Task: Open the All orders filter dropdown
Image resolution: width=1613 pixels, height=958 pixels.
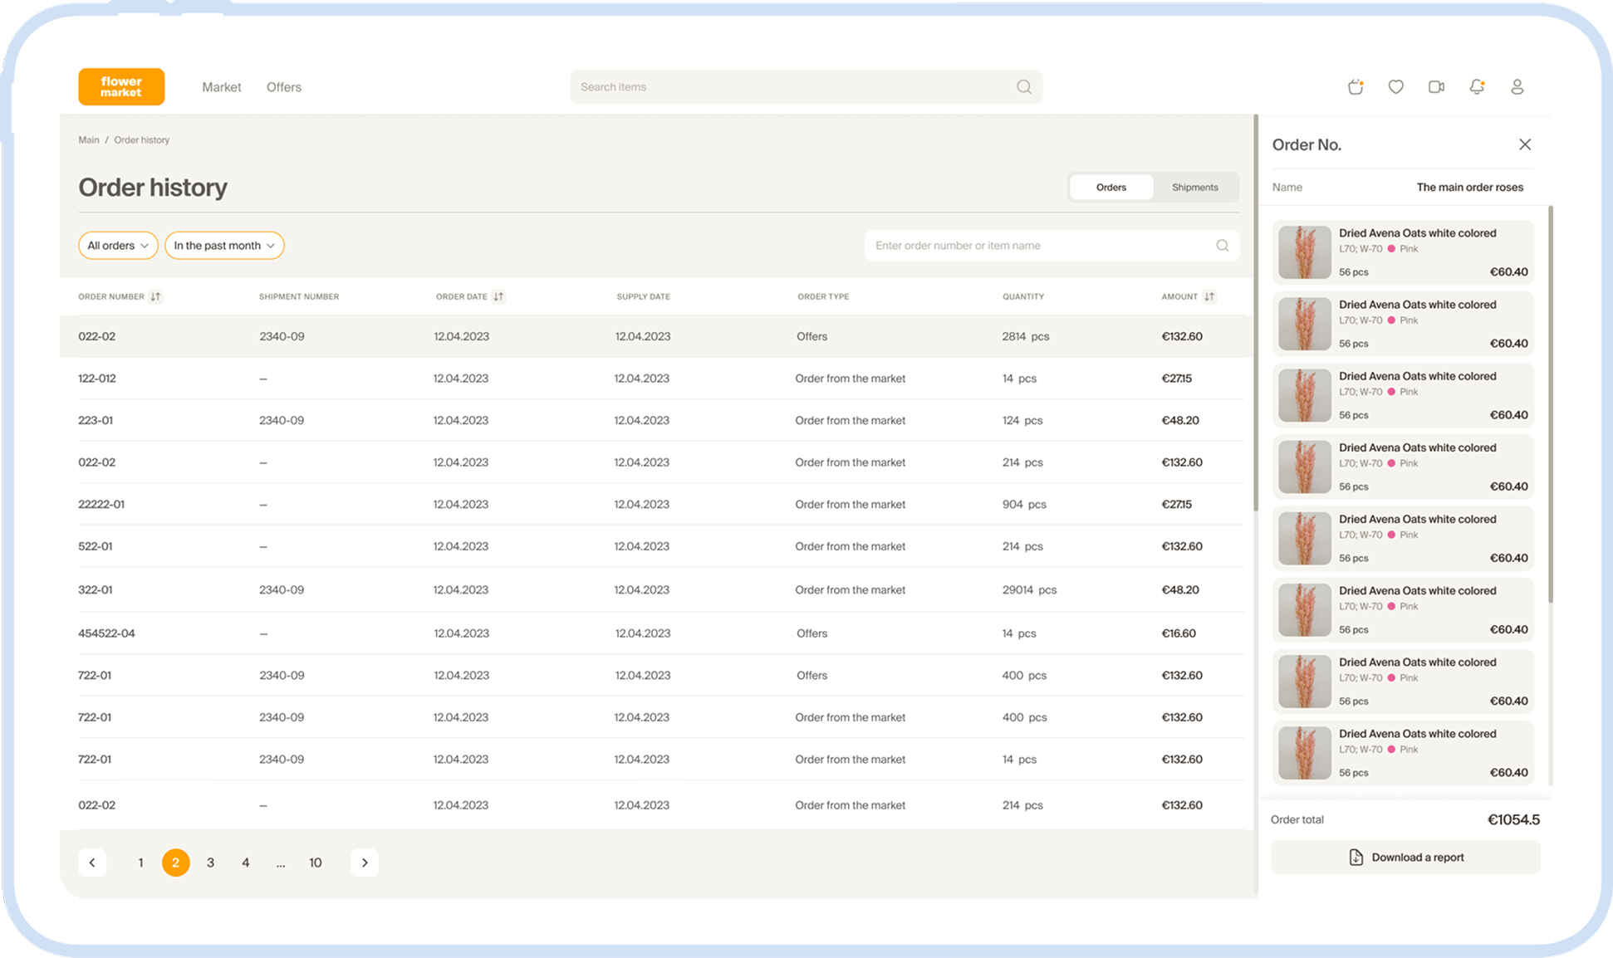Action: pyautogui.click(x=117, y=245)
